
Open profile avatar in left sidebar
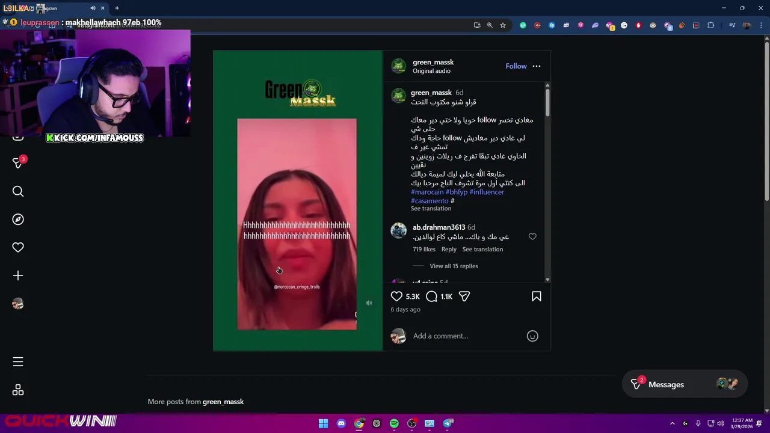tap(18, 304)
